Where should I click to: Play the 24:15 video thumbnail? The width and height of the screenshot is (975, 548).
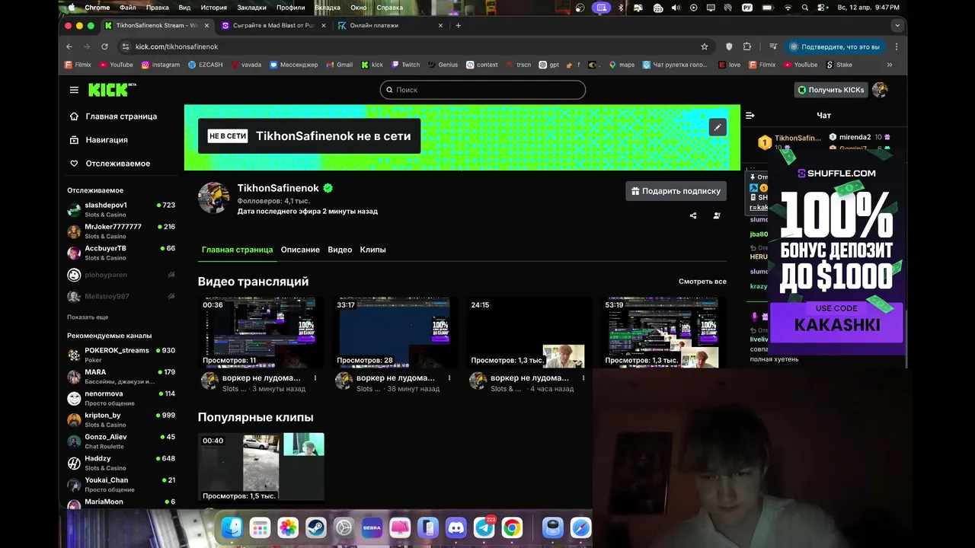point(529,333)
